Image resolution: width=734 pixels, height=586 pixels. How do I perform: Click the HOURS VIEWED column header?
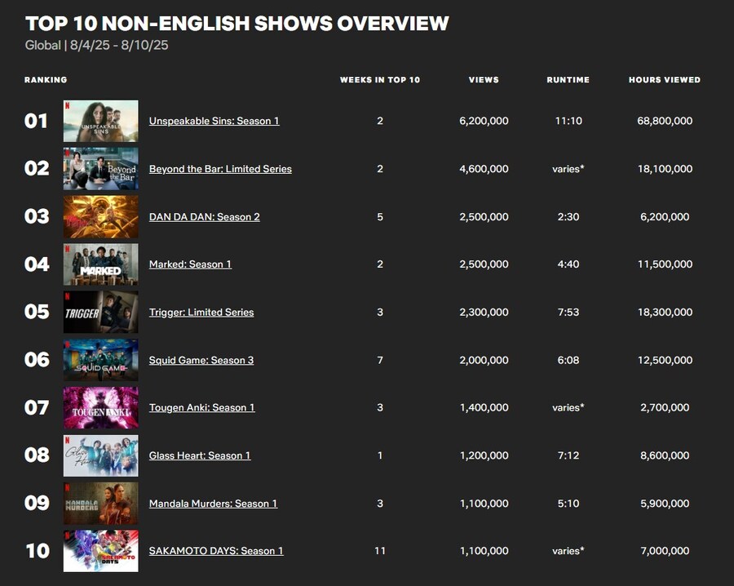[x=665, y=80]
